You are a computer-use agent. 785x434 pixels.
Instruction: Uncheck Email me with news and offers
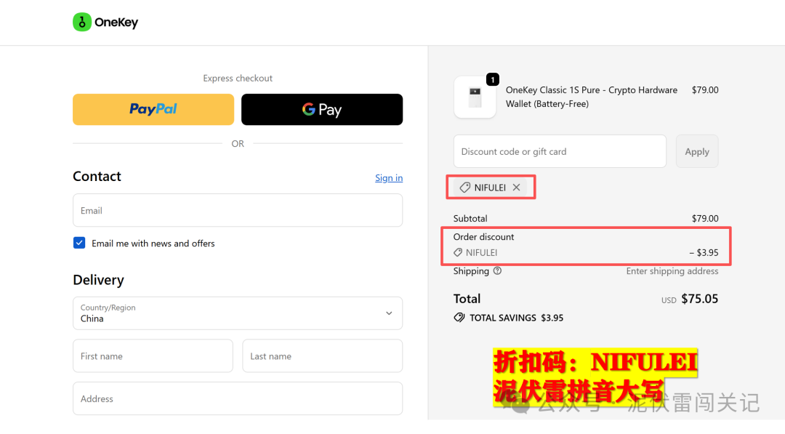(x=79, y=243)
